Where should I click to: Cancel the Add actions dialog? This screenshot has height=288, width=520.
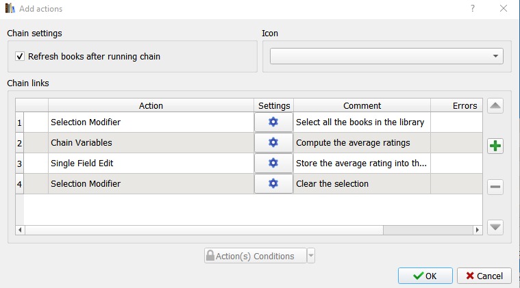[x=484, y=276]
